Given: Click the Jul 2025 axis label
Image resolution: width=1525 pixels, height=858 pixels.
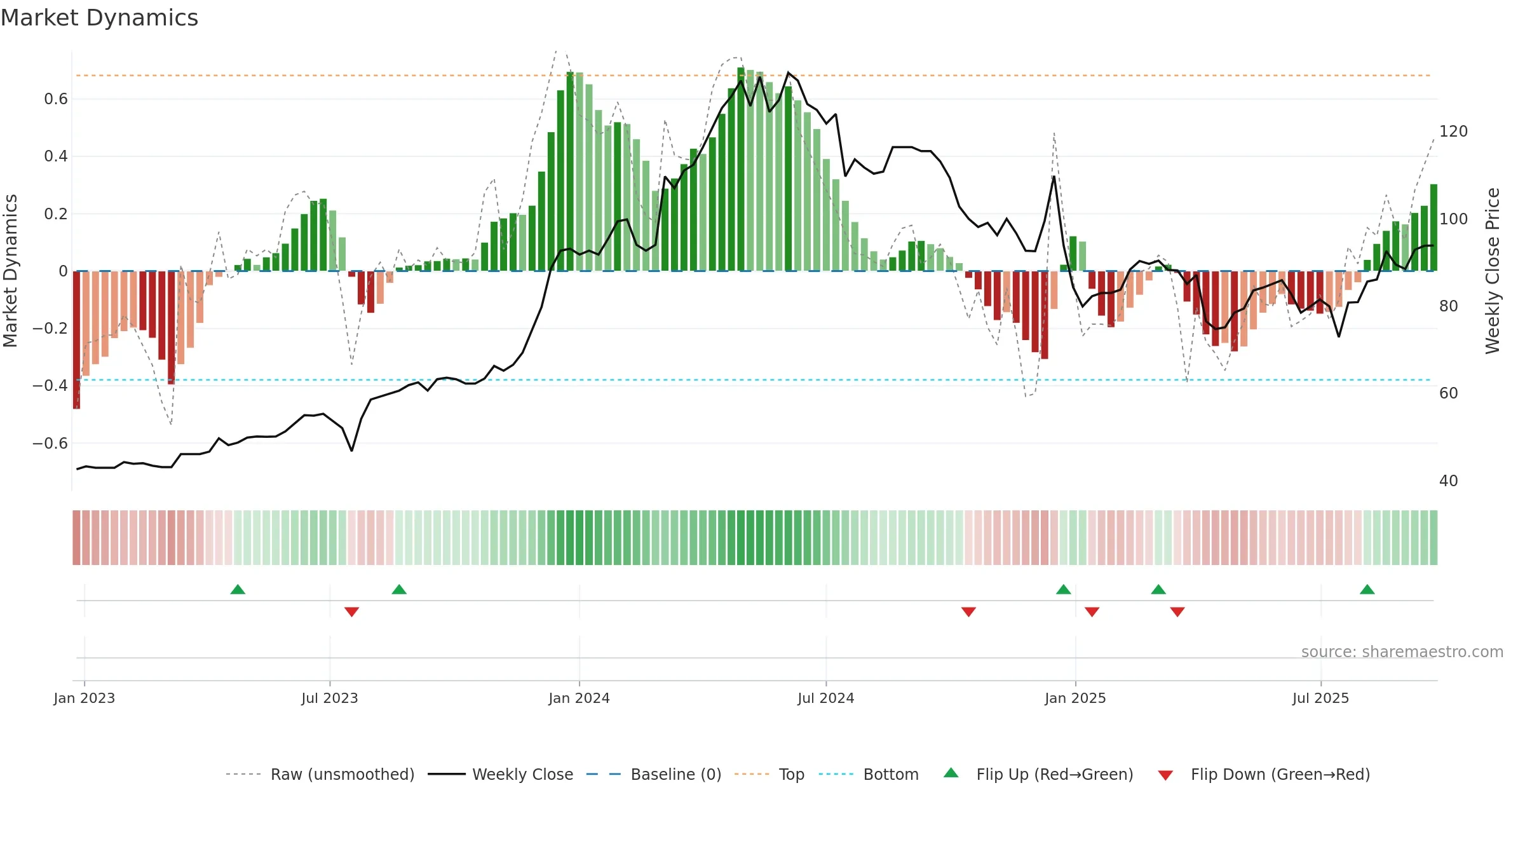Looking at the screenshot, I should pyautogui.click(x=1321, y=698).
